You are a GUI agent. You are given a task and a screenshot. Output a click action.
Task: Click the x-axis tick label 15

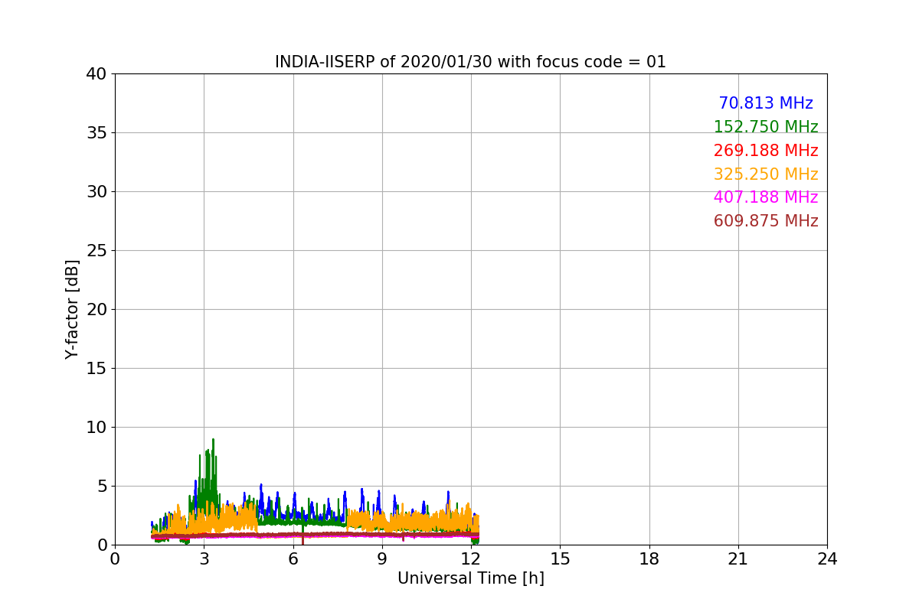[x=560, y=559]
